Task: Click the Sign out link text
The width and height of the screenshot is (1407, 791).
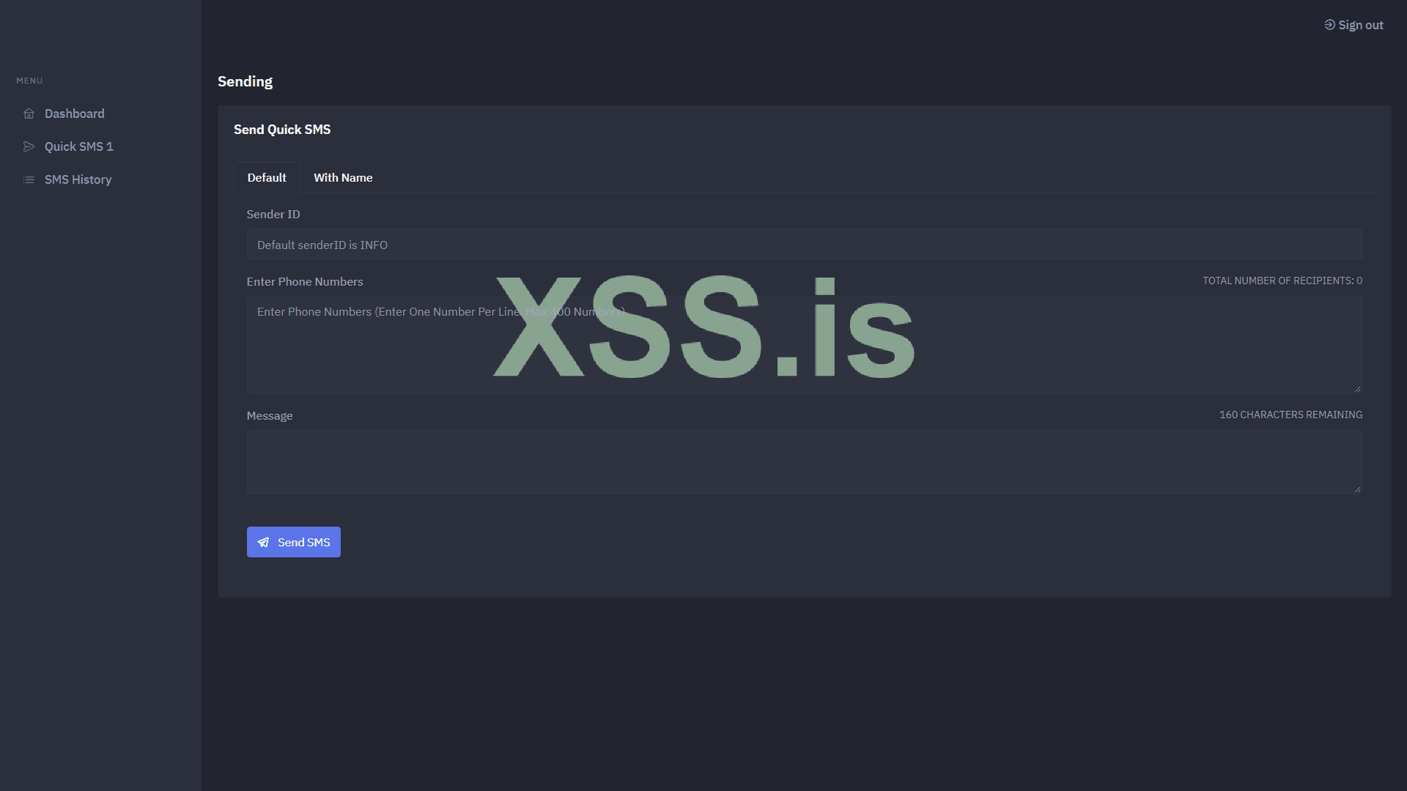Action: pos(1360,25)
